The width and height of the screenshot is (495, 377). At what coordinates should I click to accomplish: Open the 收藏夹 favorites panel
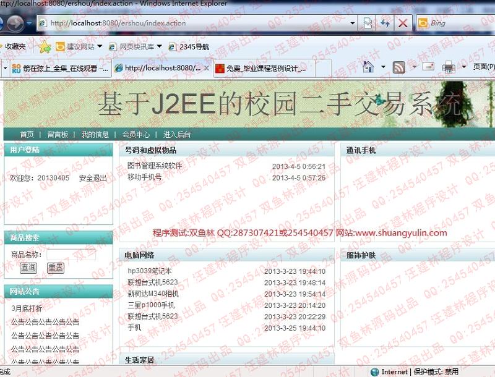pyautogui.click(x=12, y=46)
